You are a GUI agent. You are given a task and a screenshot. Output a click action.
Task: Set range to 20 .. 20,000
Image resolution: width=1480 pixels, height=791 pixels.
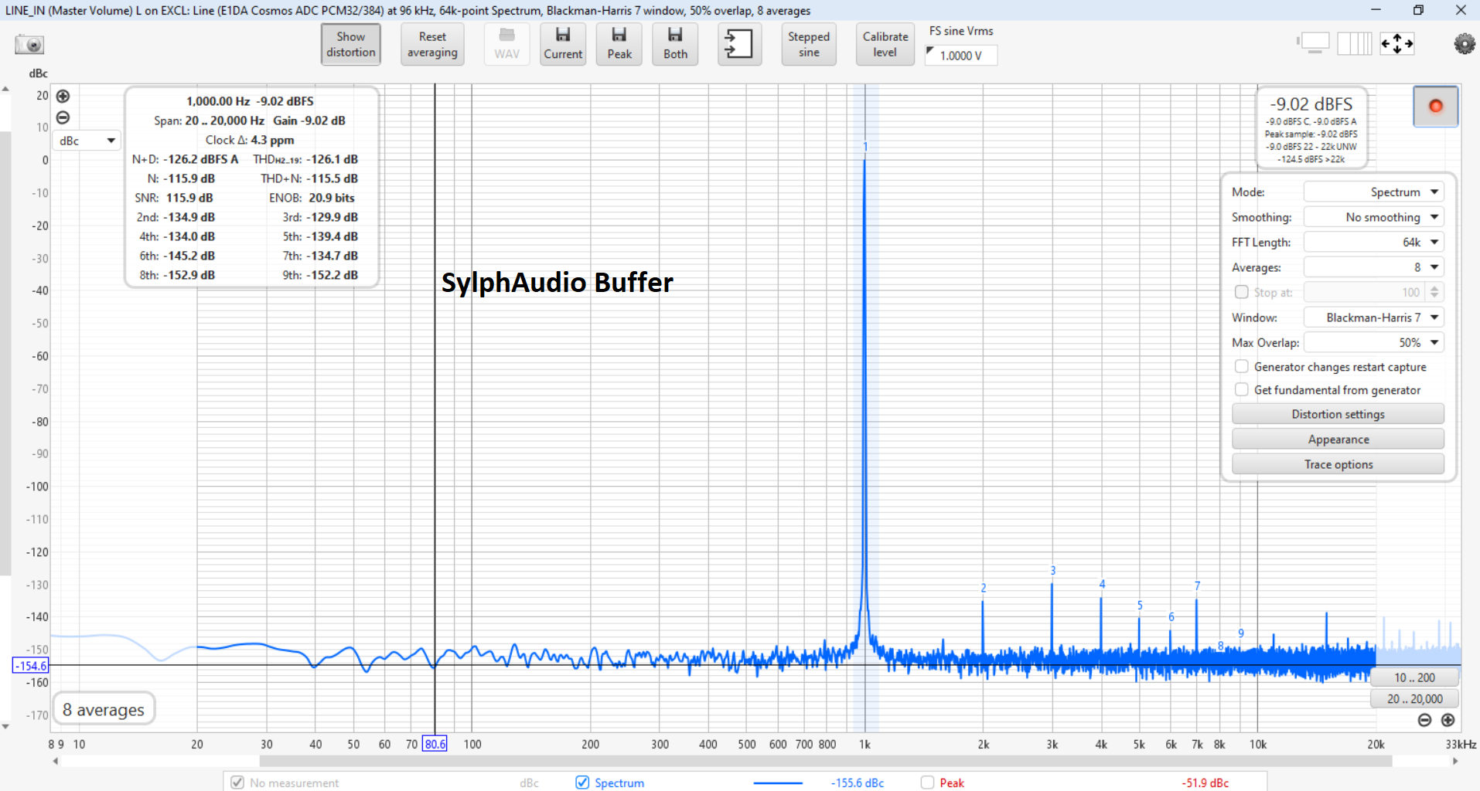1414,698
